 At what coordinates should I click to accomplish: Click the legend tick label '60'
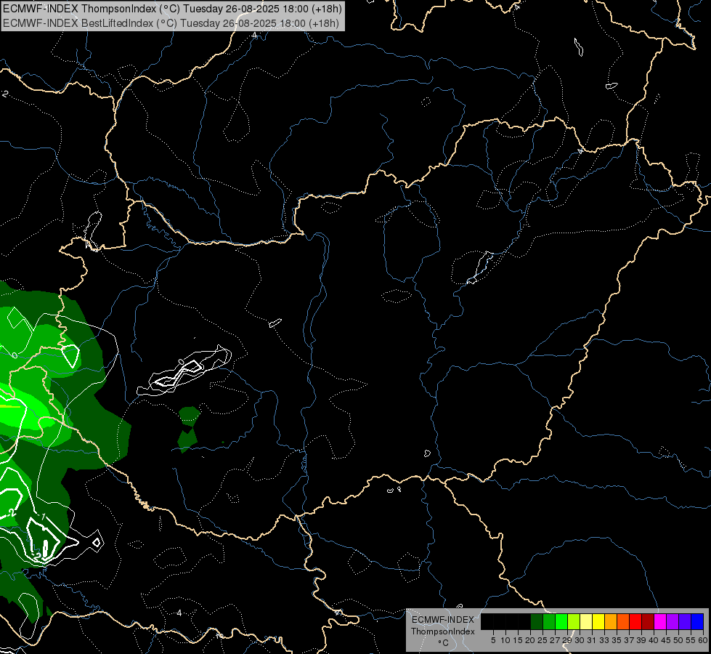coord(703,640)
